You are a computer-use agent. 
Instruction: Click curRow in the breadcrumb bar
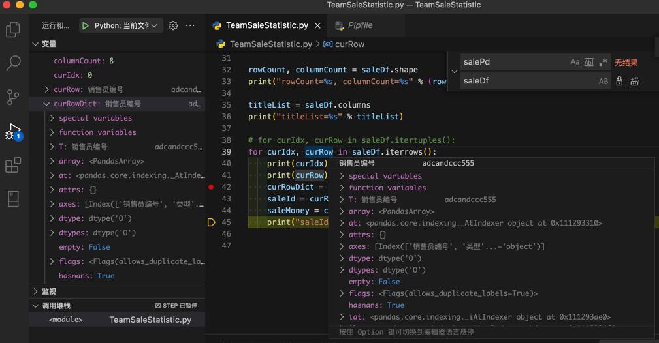[349, 44]
